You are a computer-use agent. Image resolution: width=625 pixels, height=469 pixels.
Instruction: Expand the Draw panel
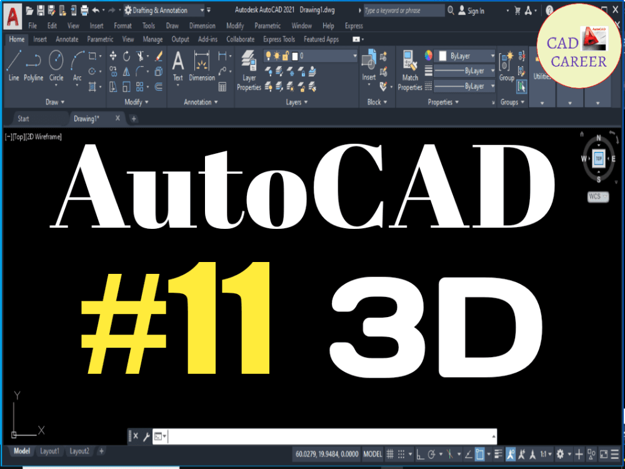[55, 102]
